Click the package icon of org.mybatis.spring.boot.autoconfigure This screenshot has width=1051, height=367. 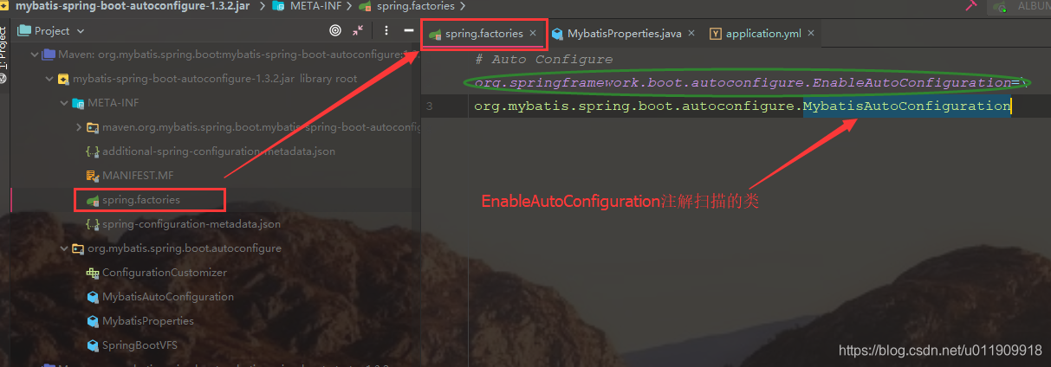[x=78, y=248]
